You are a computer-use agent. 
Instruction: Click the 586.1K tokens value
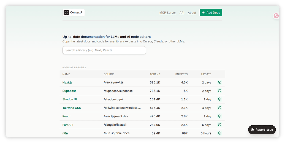(x=155, y=82)
